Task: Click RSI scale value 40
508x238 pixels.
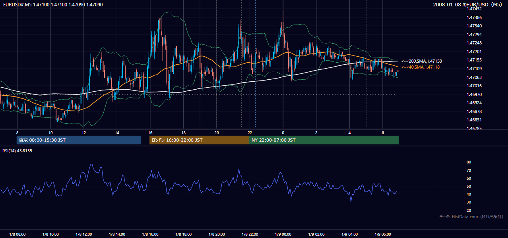Action: coord(469,194)
